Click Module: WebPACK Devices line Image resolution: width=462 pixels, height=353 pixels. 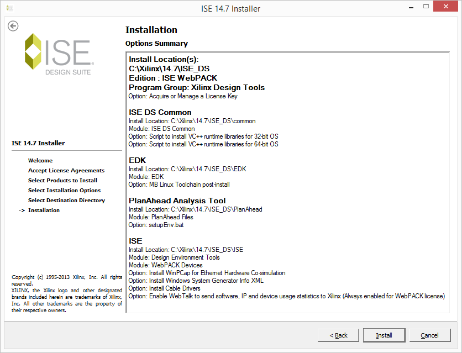click(166, 265)
